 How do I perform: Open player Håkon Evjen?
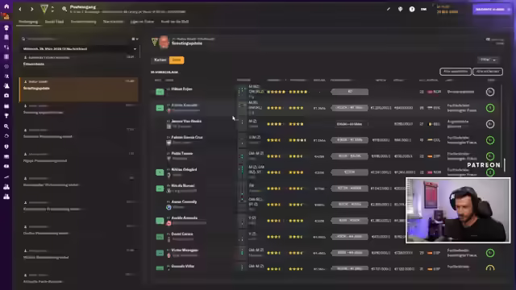[181, 89]
